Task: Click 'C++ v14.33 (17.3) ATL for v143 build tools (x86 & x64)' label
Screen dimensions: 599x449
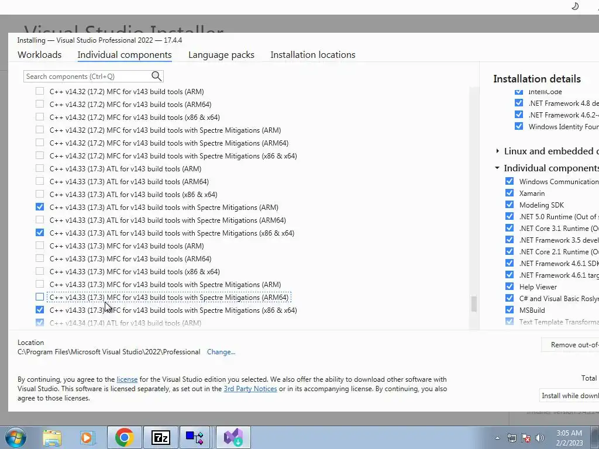Action: point(133,194)
